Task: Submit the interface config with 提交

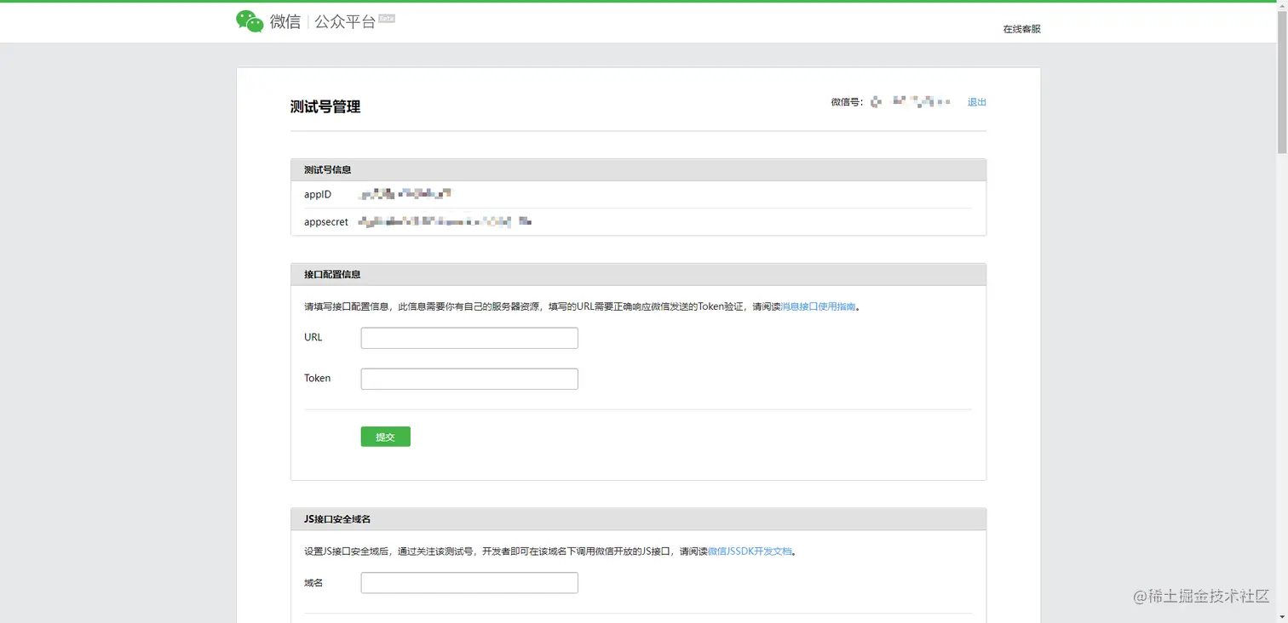Action: (x=386, y=437)
